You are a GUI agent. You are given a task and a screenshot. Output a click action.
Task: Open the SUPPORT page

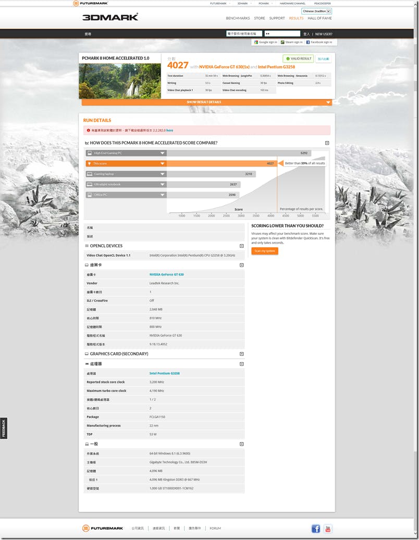coord(277,18)
